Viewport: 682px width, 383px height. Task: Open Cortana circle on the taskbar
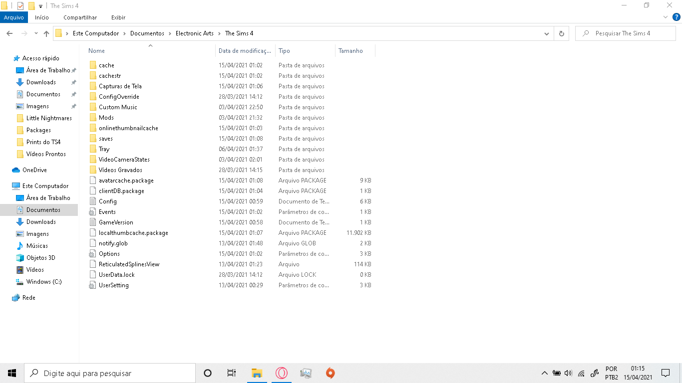coord(208,373)
